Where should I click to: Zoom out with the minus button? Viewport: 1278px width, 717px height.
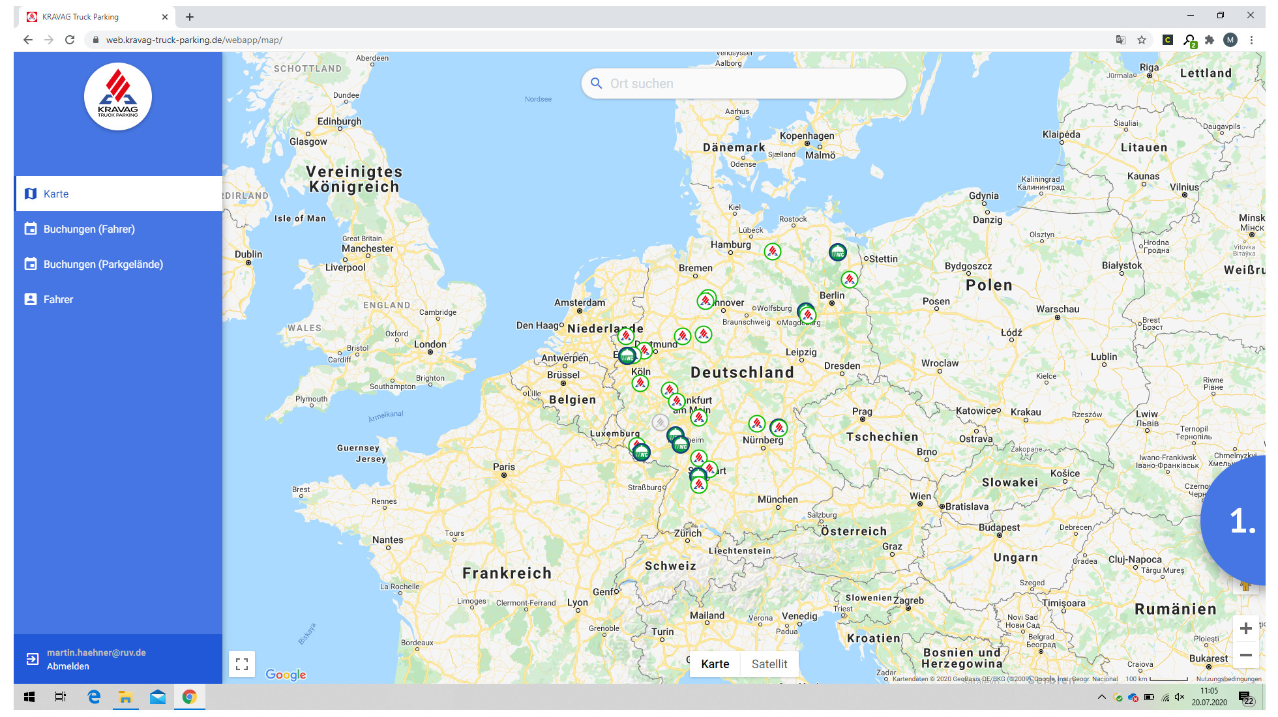pyautogui.click(x=1245, y=655)
